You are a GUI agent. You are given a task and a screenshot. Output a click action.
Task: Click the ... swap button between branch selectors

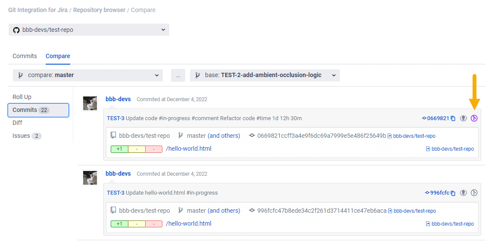click(x=178, y=75)
